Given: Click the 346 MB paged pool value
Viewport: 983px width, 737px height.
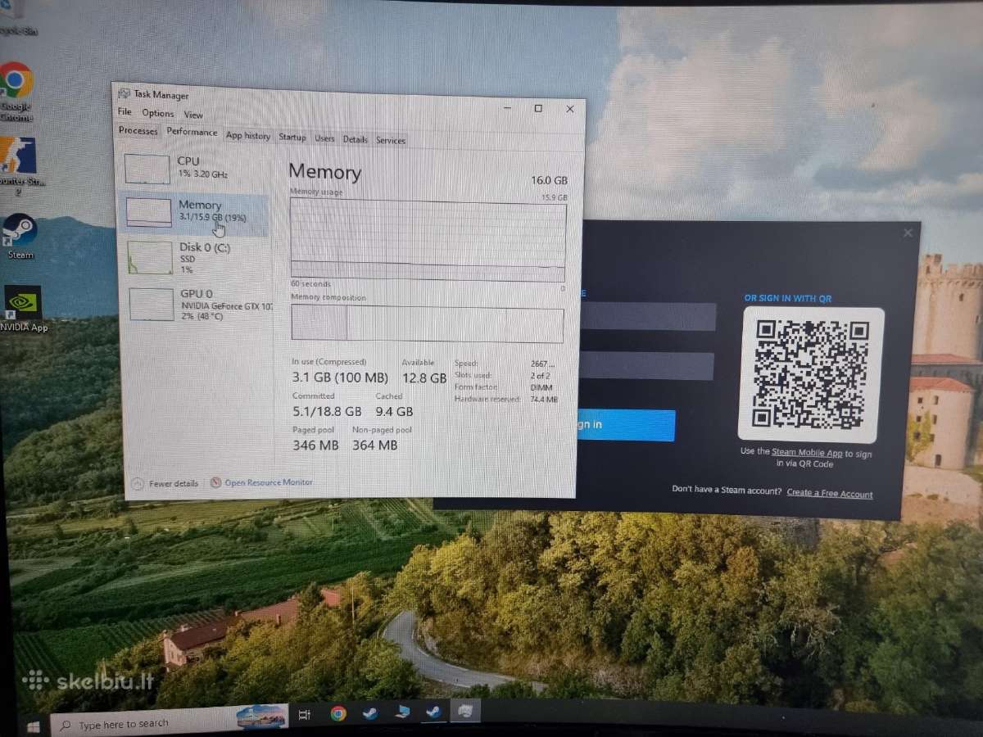Looking at the screenshot, I should (x=315, y=445).
